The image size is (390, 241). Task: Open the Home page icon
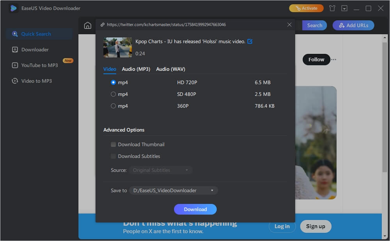(87, 25)
